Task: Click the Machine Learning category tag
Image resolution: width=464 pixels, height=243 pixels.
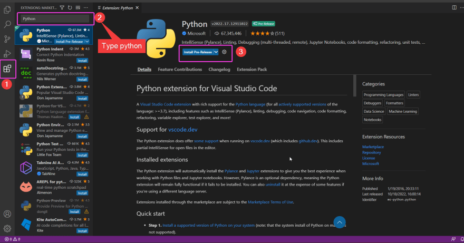Action: [x=402, y=111]
